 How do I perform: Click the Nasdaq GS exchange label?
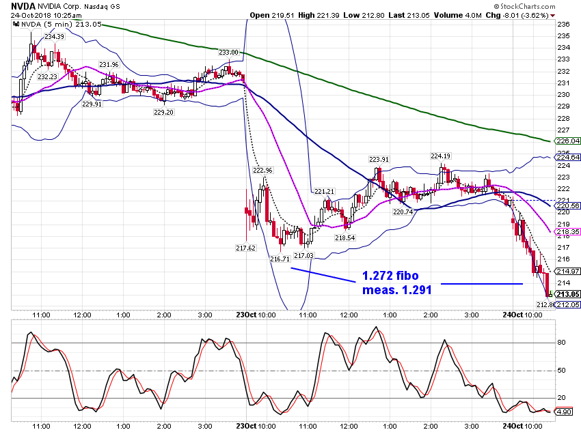pyautogui.click(x=102, y=7)
